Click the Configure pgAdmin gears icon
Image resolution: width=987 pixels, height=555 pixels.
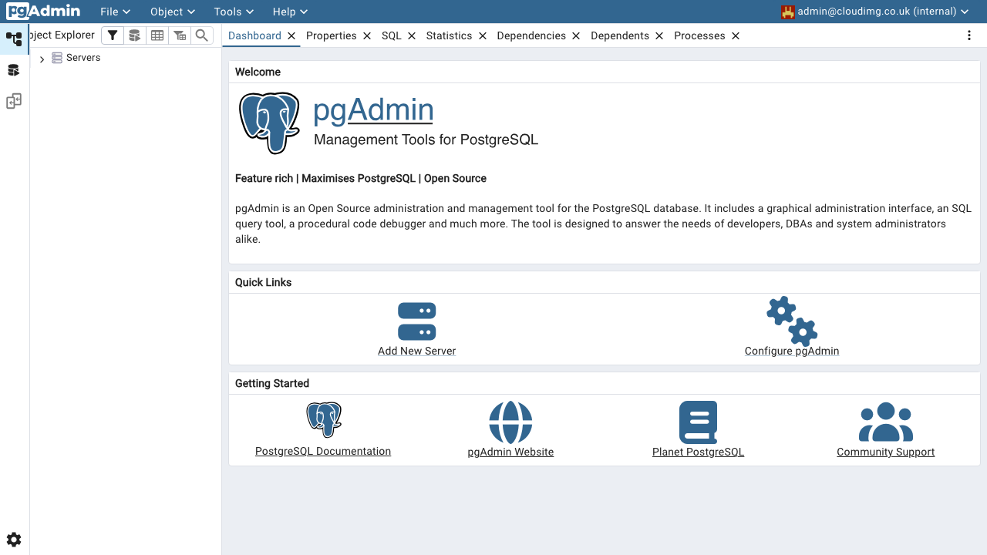coord(792,321)
